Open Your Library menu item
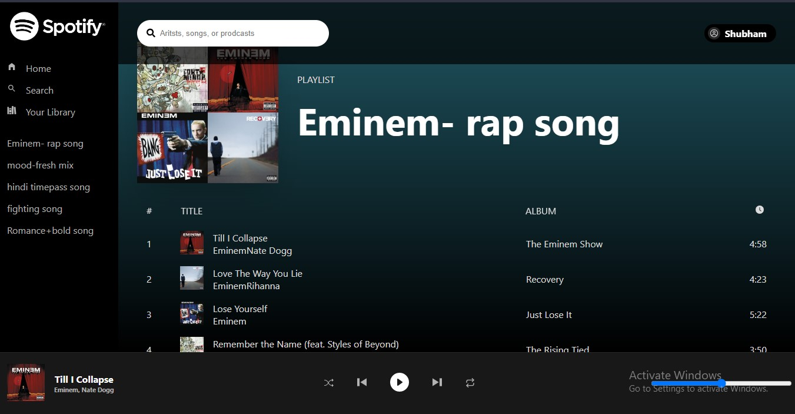Image resolution: width=795 pixels, height=414 pixels. pos(51,112)
